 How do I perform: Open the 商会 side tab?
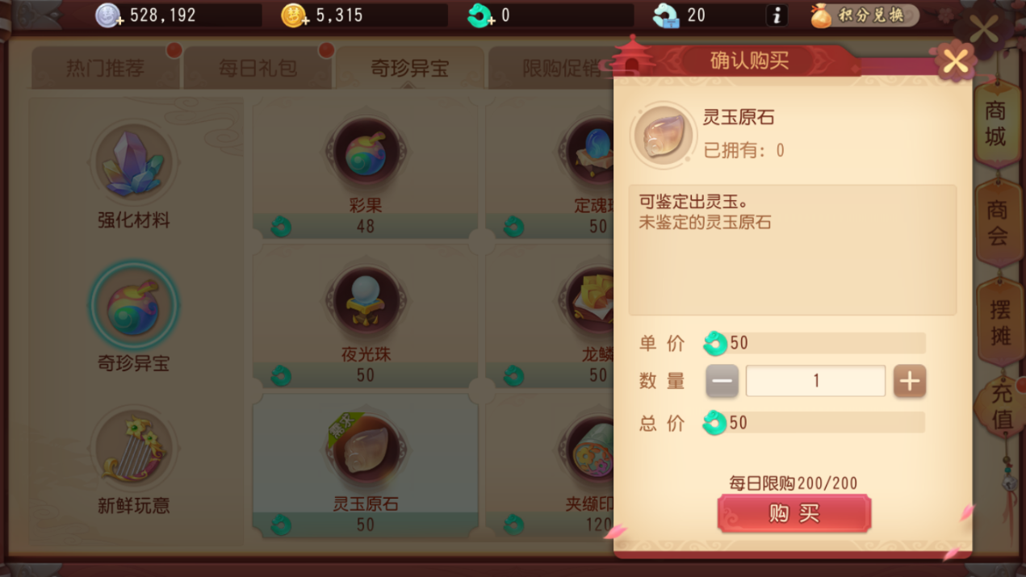point(998,224)
